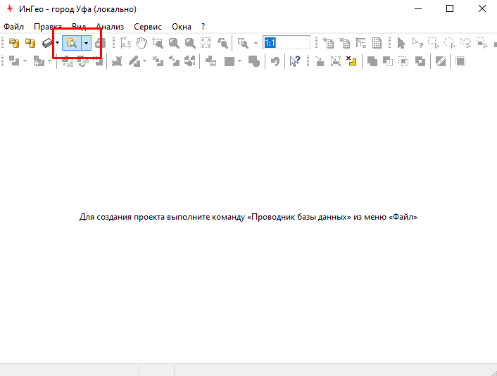Open the Окна menu

click(182, 27)
